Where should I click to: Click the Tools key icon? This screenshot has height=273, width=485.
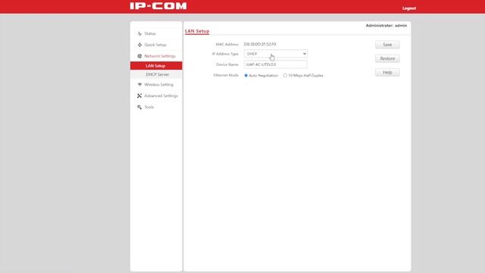(139, 107)
